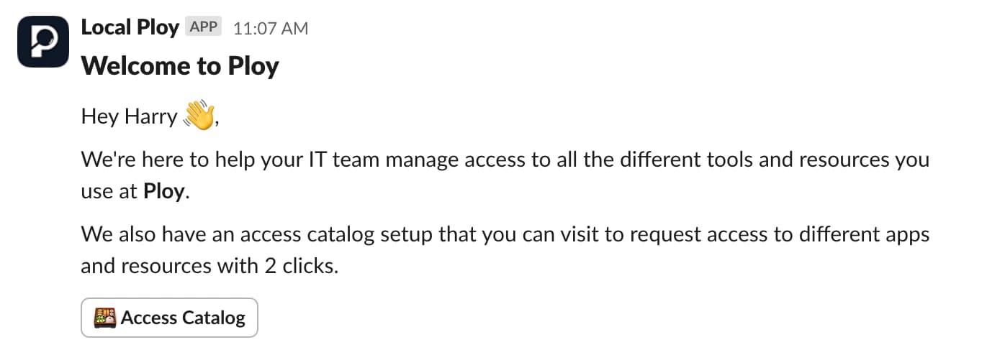Click the gray APP badge beside Local Ploy
Viewport: 1005px width, 355px height.
click(204, 28)
